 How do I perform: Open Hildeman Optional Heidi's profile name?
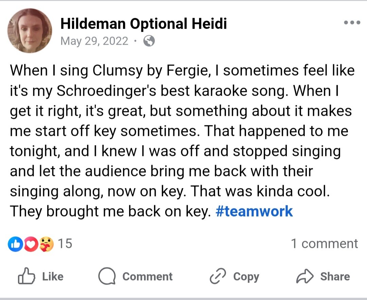pos(143,23)
